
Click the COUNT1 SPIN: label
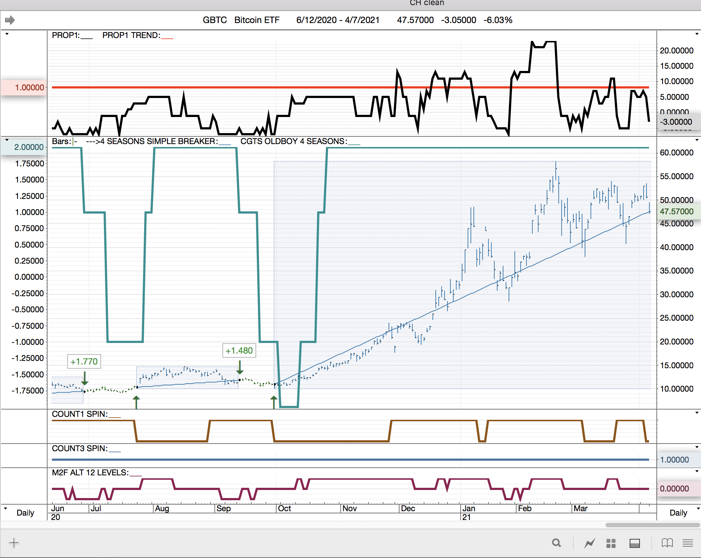80,414
